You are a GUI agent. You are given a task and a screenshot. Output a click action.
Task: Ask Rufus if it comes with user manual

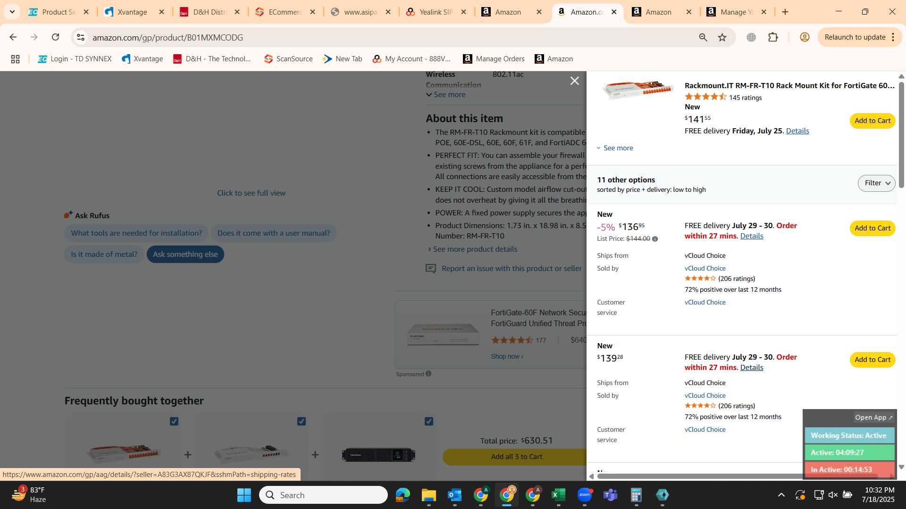274,233
